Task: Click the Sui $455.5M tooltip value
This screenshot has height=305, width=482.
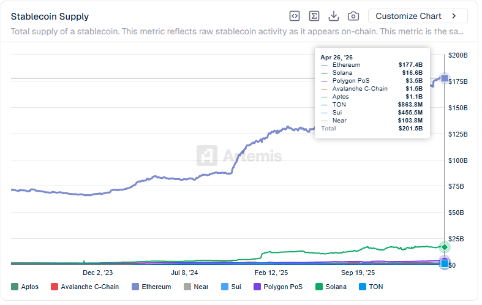Action: click(x=410, y=113)
